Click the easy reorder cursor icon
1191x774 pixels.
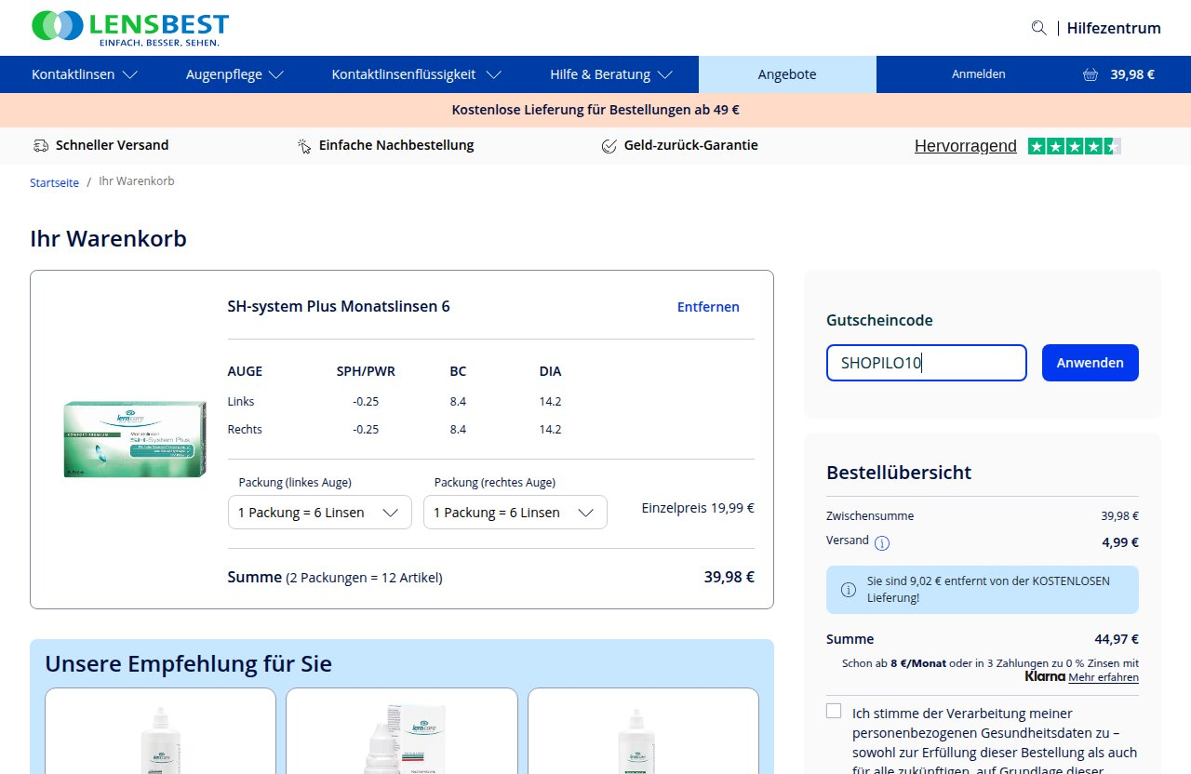304,145
